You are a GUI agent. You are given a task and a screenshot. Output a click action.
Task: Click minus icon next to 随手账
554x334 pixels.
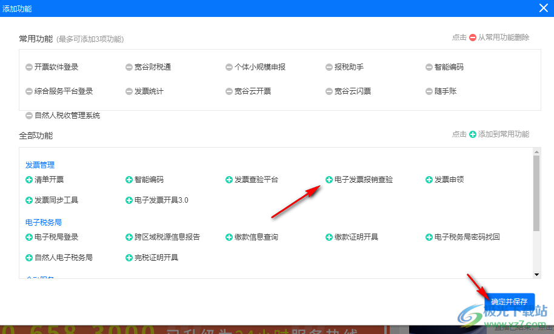(429, 91)
